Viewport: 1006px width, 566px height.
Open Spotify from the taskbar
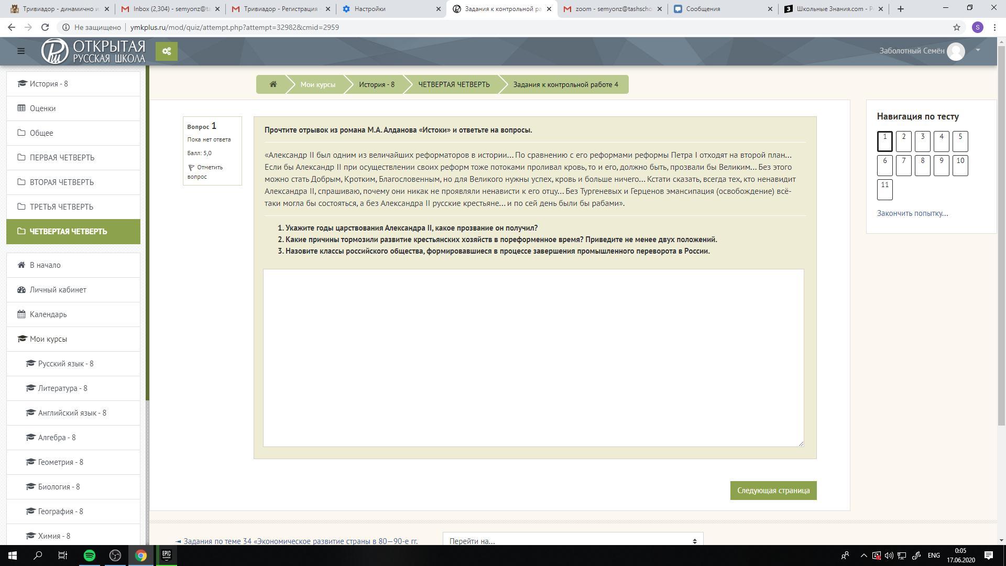click(x=90, y=556)
